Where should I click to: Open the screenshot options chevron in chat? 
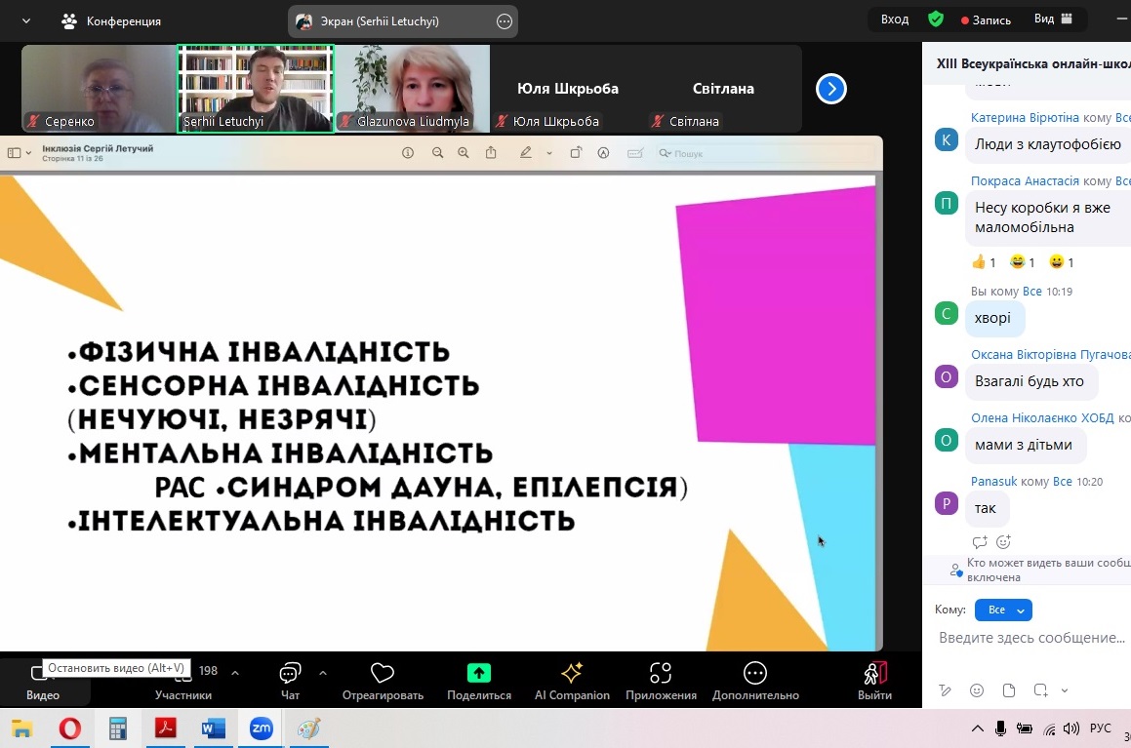(x=1065, y=690)
